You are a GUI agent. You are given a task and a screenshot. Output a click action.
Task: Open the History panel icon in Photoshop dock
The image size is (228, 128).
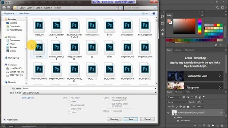[x=162, y=16]
